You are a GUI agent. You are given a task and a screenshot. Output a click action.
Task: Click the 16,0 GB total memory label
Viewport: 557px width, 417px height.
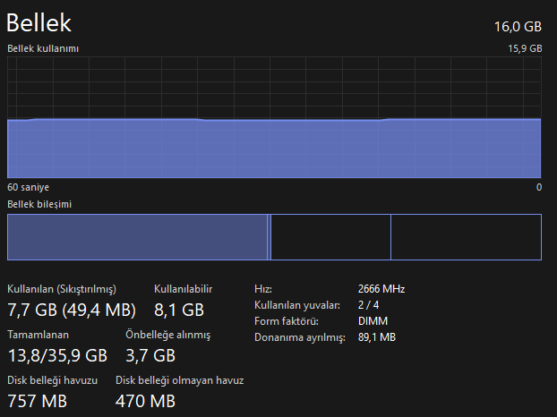click(x=518, y=27)
